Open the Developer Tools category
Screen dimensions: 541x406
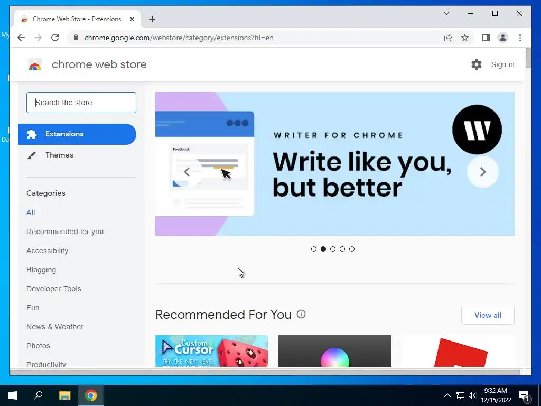(x=54, y=289)
